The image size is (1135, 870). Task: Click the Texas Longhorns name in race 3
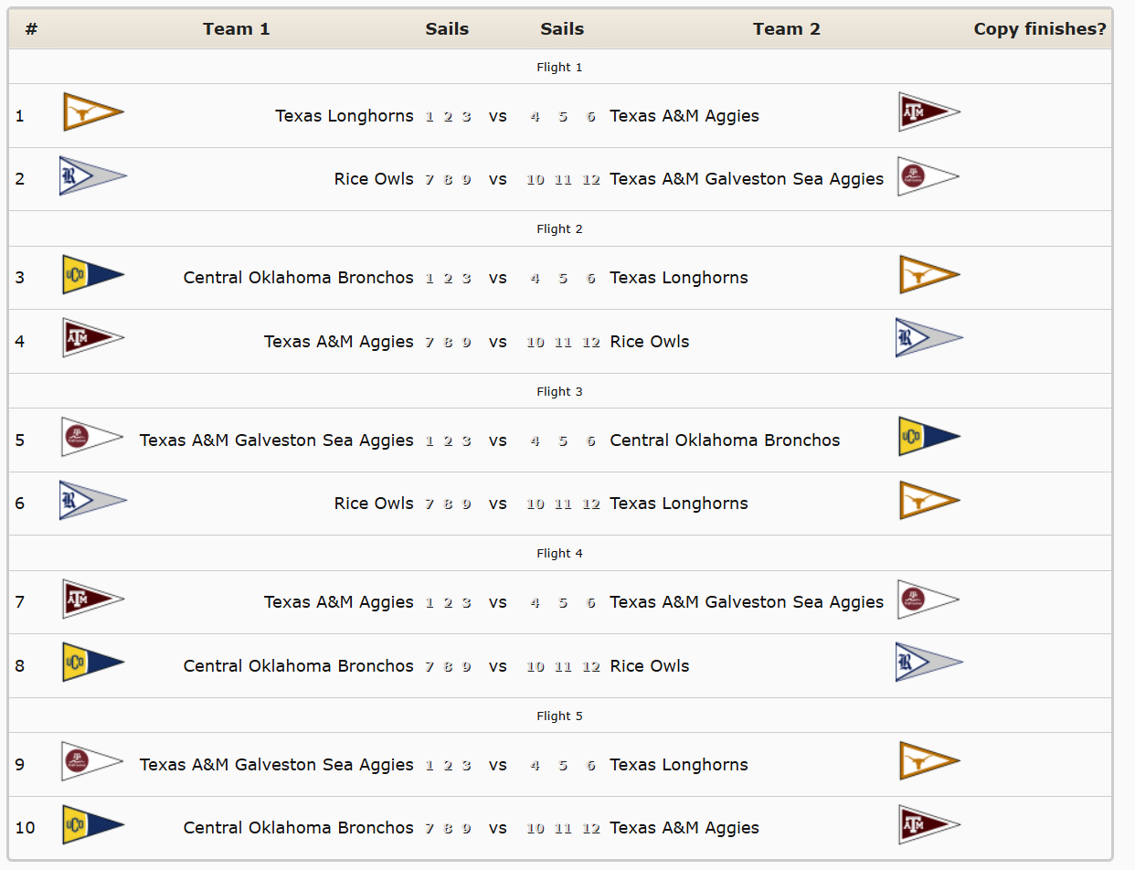pyautogui.click(x=679, y=278)
